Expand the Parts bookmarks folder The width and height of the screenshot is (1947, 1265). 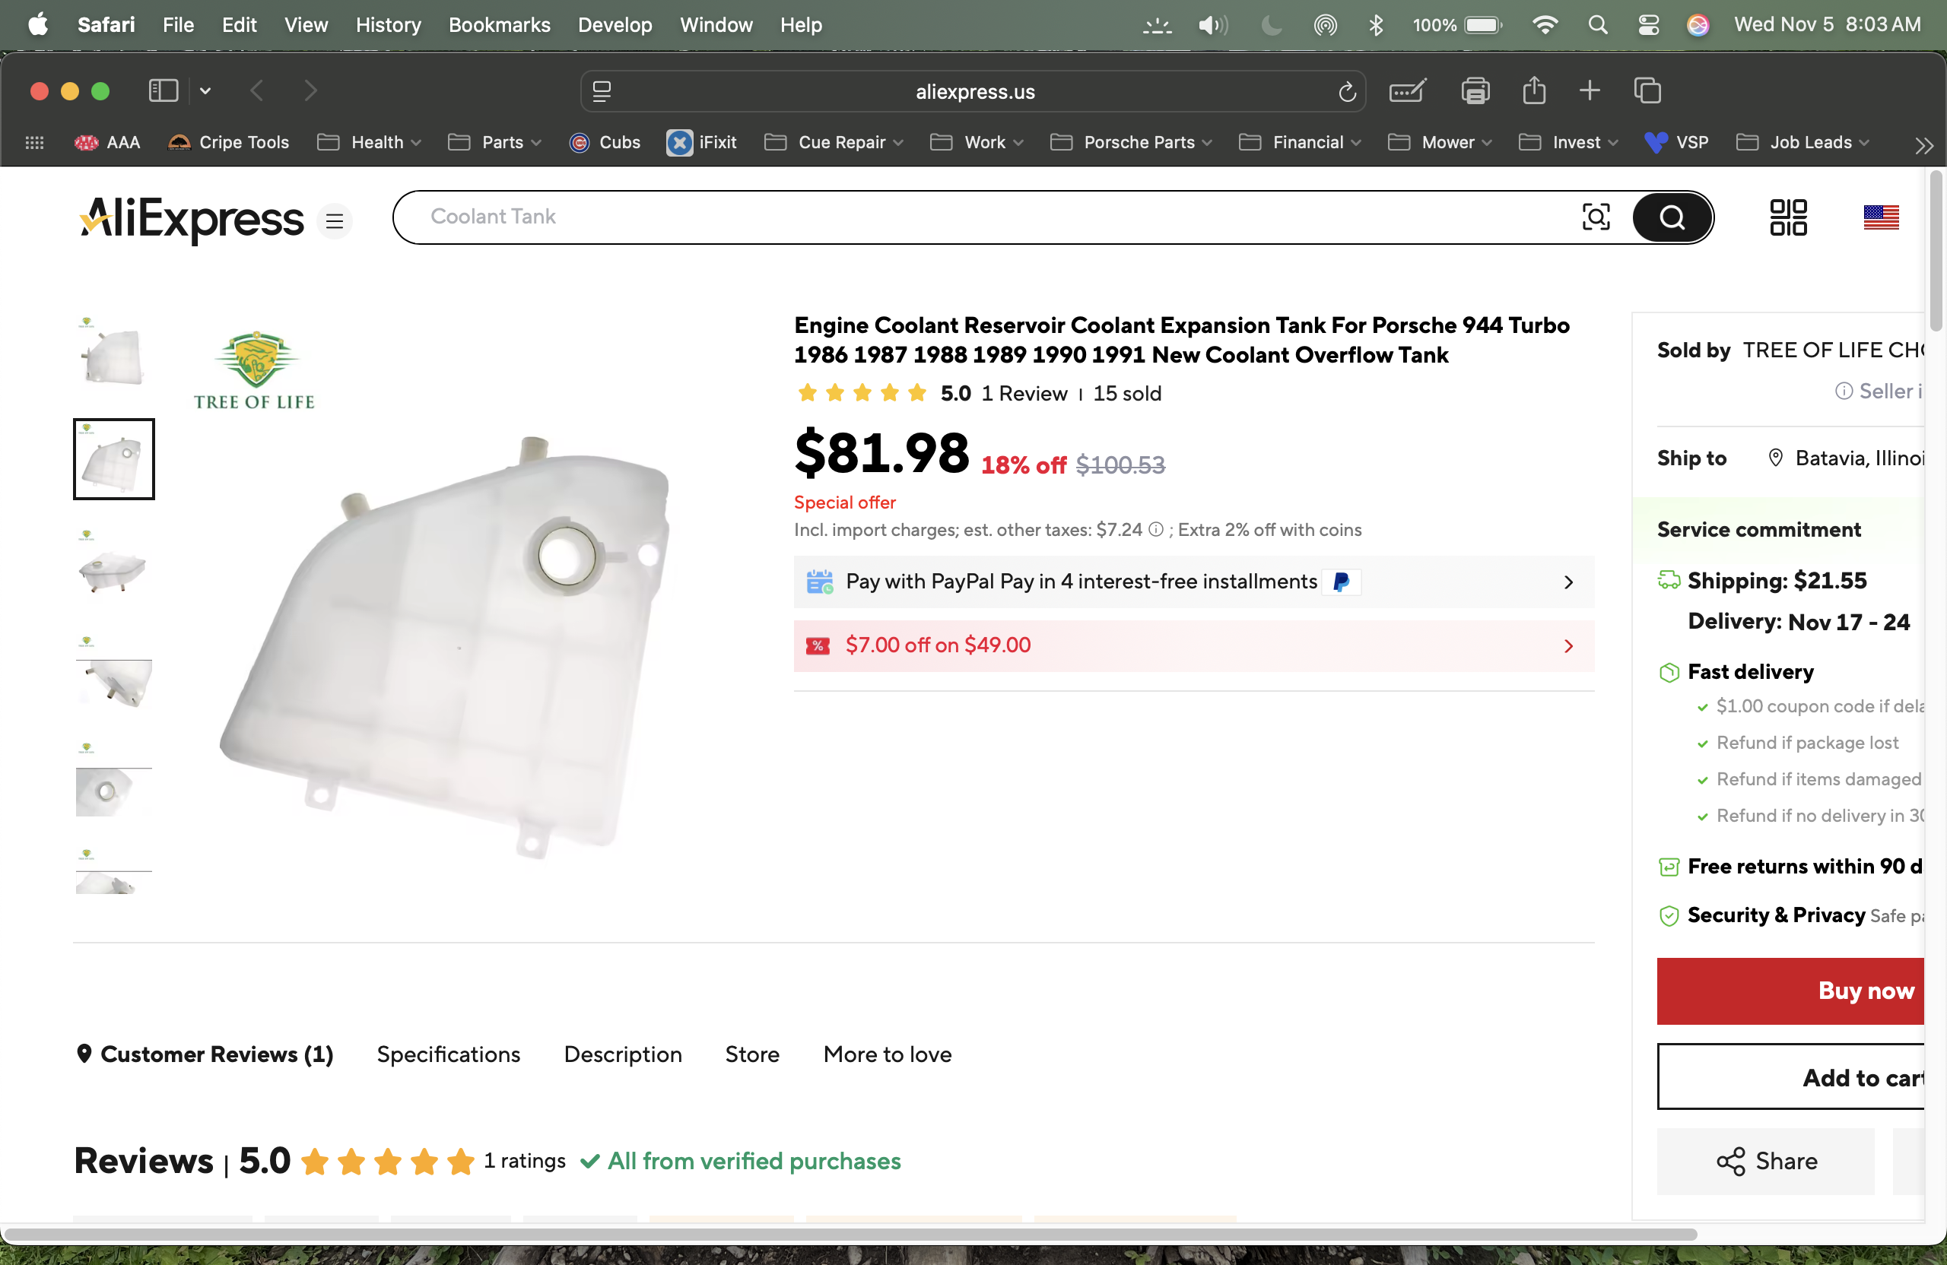coord(496,142)
